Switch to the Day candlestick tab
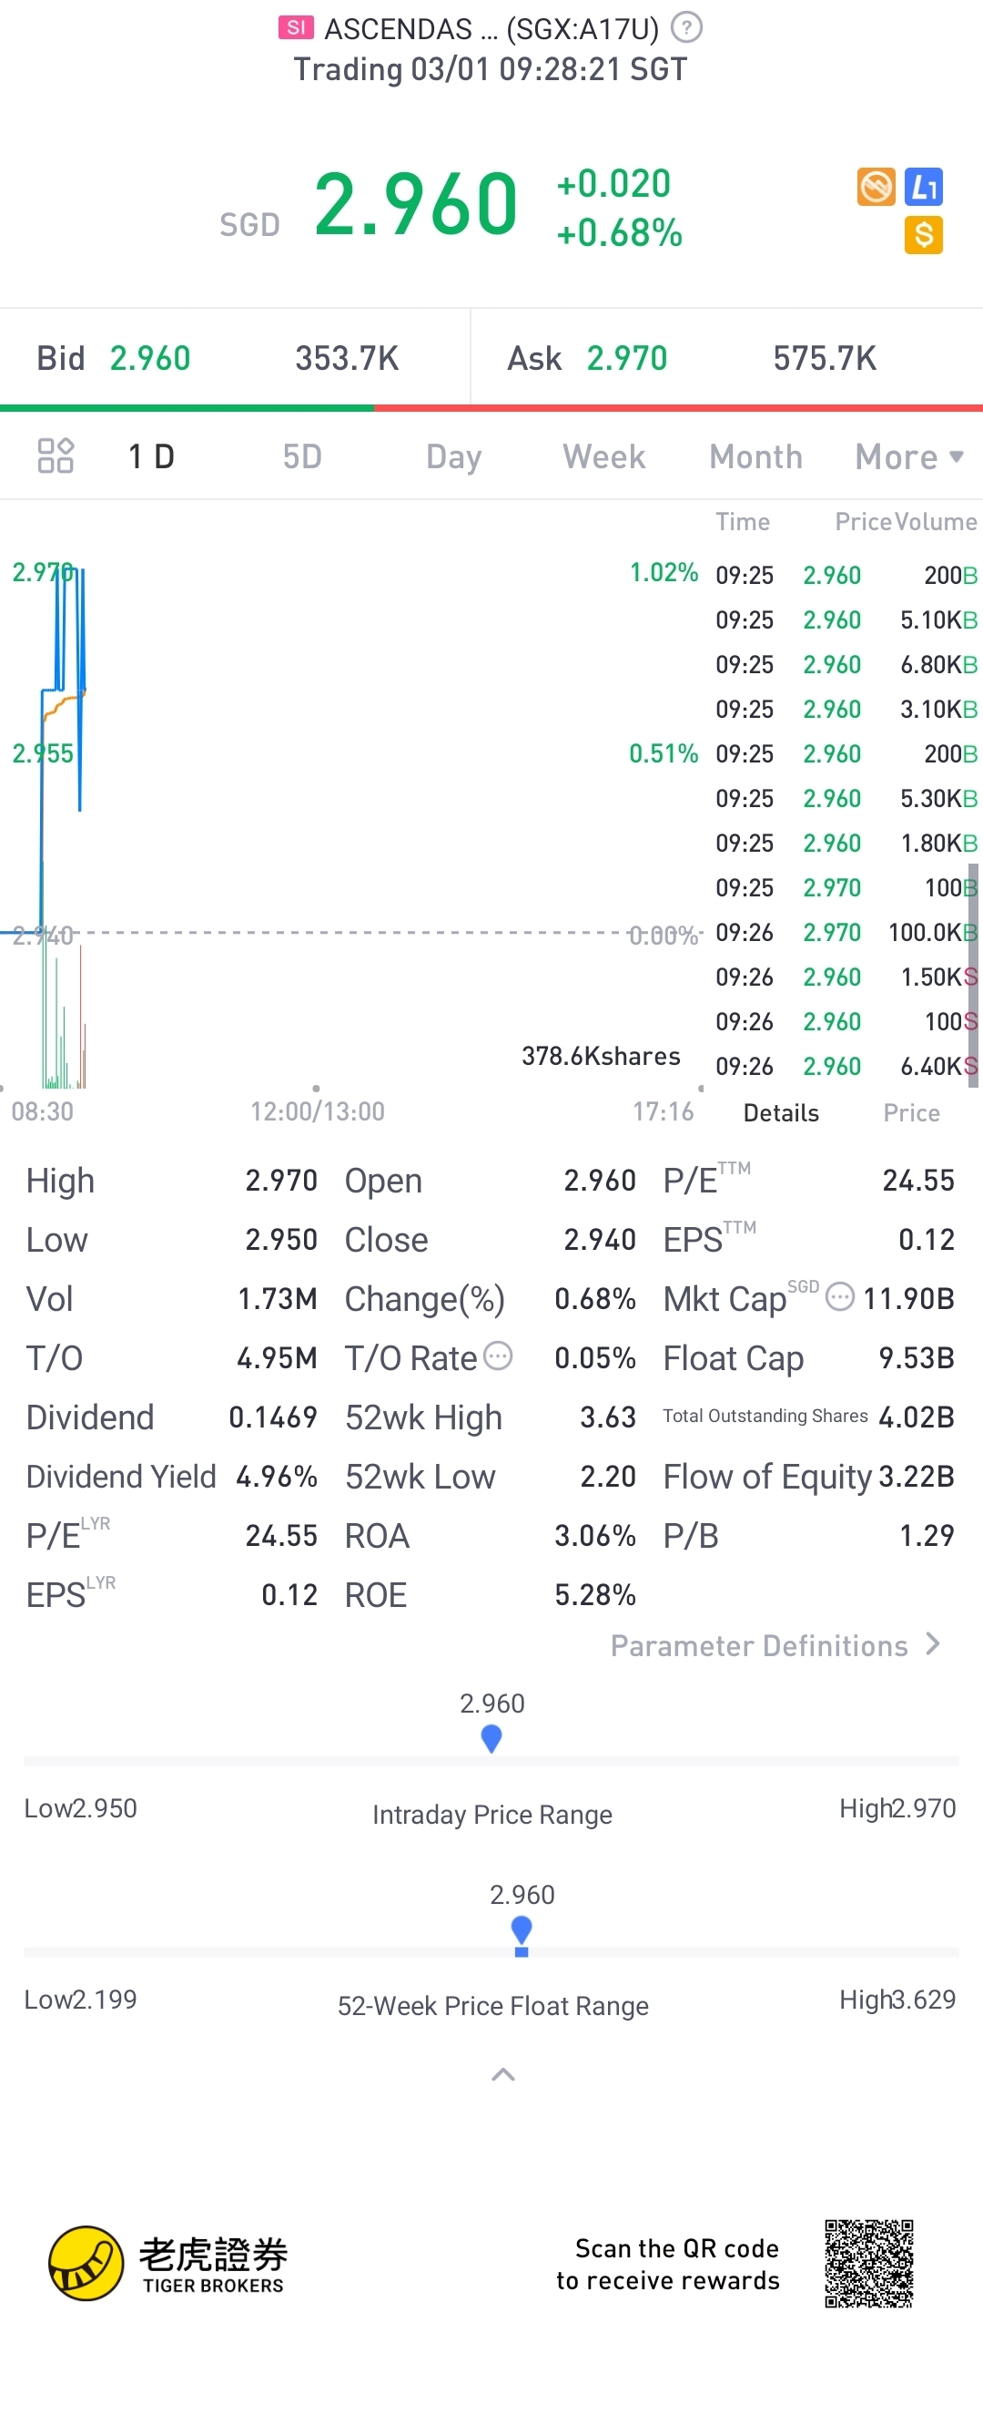This screenshot has width=983, height=2415. coord(453,456)
